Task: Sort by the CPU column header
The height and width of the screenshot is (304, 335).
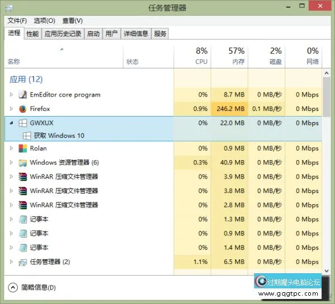Action: 192,57
